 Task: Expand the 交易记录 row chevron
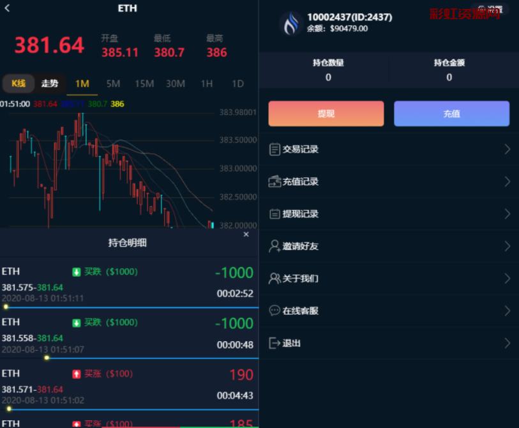(x=508, y=149)
